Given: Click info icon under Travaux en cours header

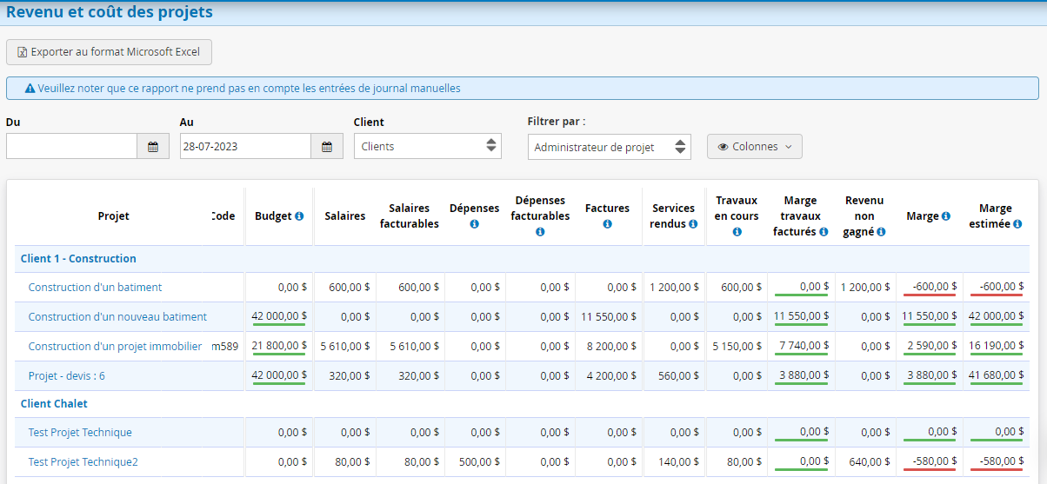Looking at the screenshot, I should pyautogui.click(x=737, y=232).
